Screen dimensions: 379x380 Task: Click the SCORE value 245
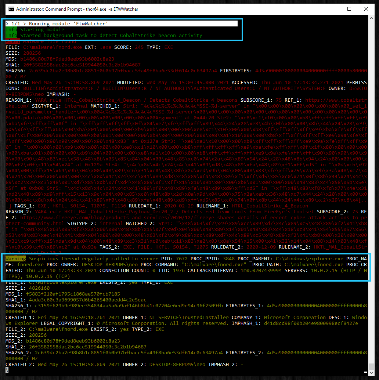139,47
